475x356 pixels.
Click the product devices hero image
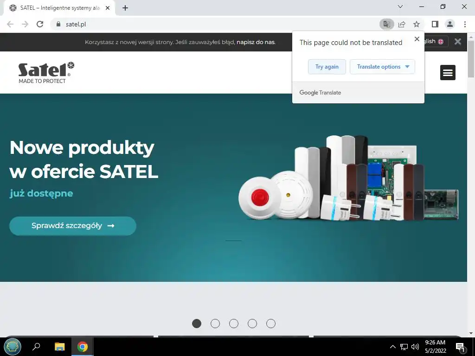[x=348, y=178]
